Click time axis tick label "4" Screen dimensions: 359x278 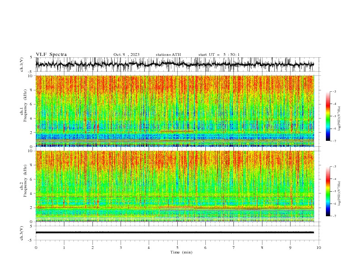pos(149,248)
